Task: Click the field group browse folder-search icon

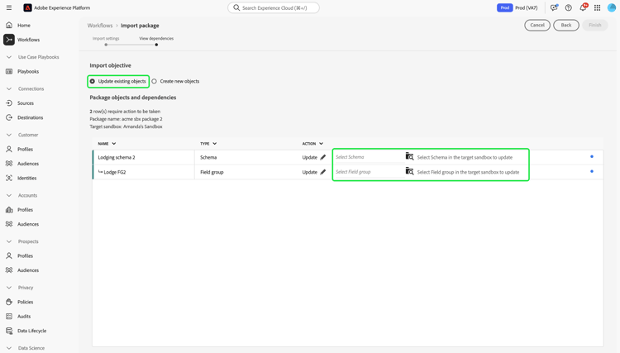Action: pos(410,171)
